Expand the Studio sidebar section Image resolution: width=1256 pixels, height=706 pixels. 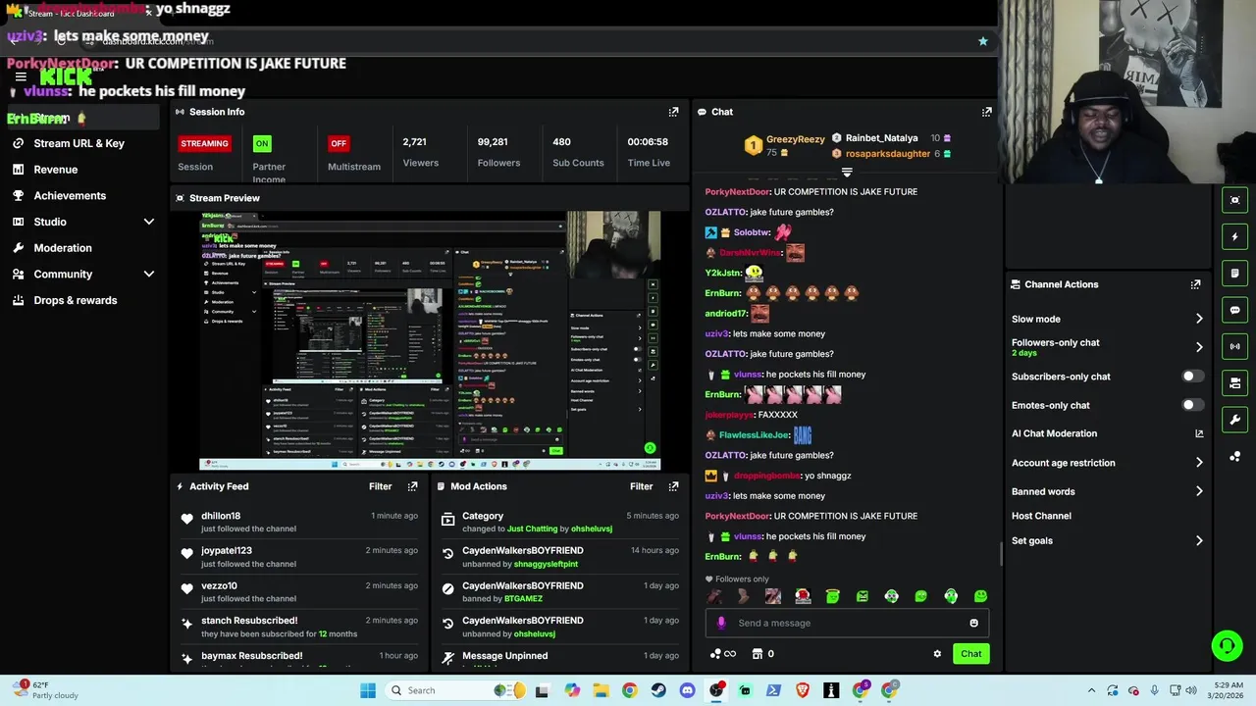[149, 222]
